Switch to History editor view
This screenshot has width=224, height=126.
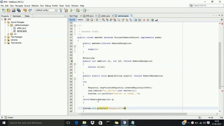pyautogui.click(x=80, y=20)
